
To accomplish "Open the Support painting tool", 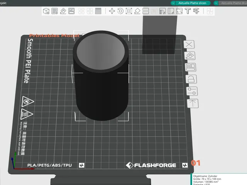I will [x=162, y=11].
